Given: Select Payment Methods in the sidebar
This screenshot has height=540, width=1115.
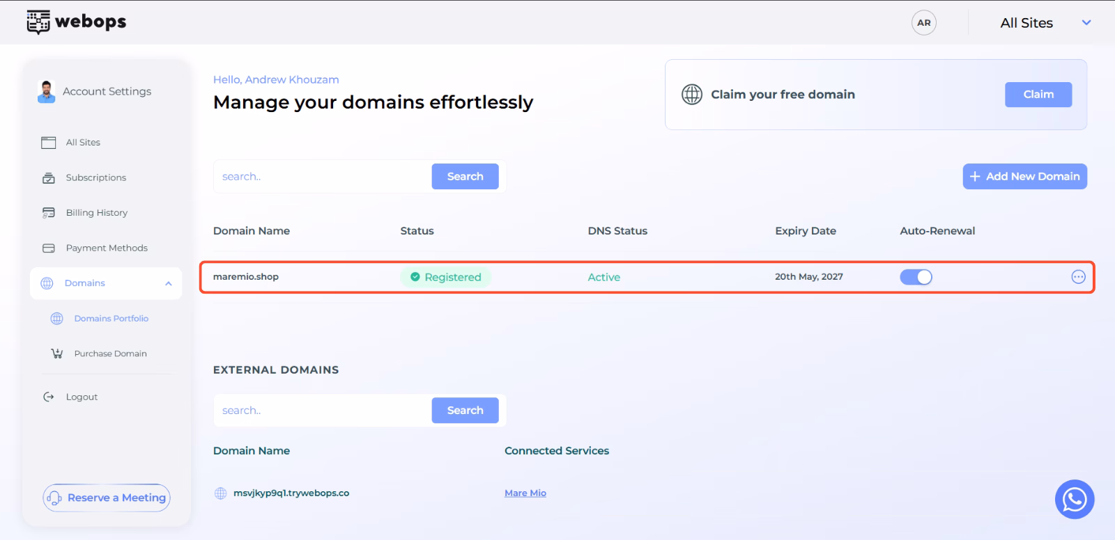Looking at the screenshot, I should pos(107,248).
